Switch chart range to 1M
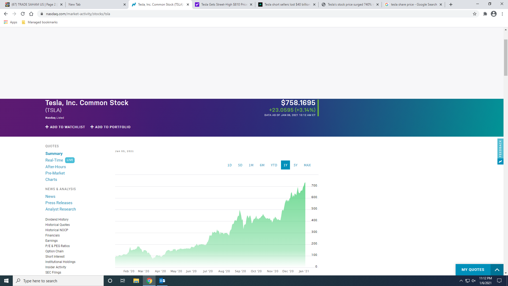 coord(251,165)
